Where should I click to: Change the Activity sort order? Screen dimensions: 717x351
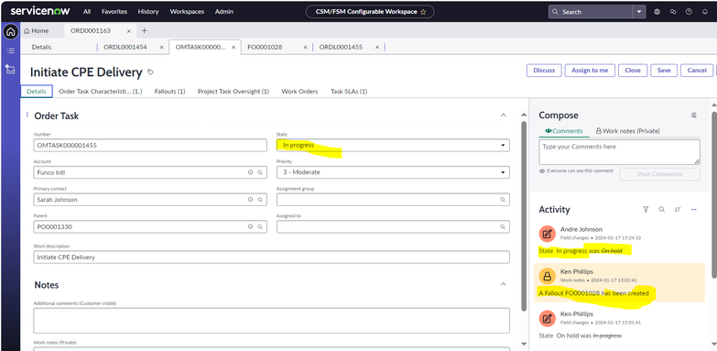click(678, 209)
